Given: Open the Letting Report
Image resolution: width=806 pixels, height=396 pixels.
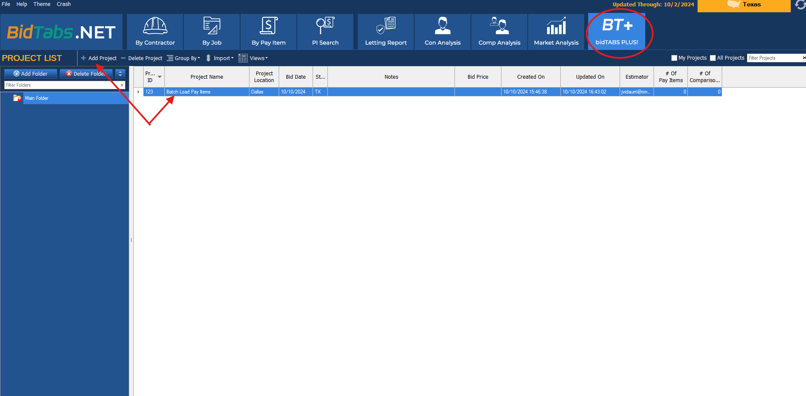Looking at the screenshot, I should pos(386,32).
